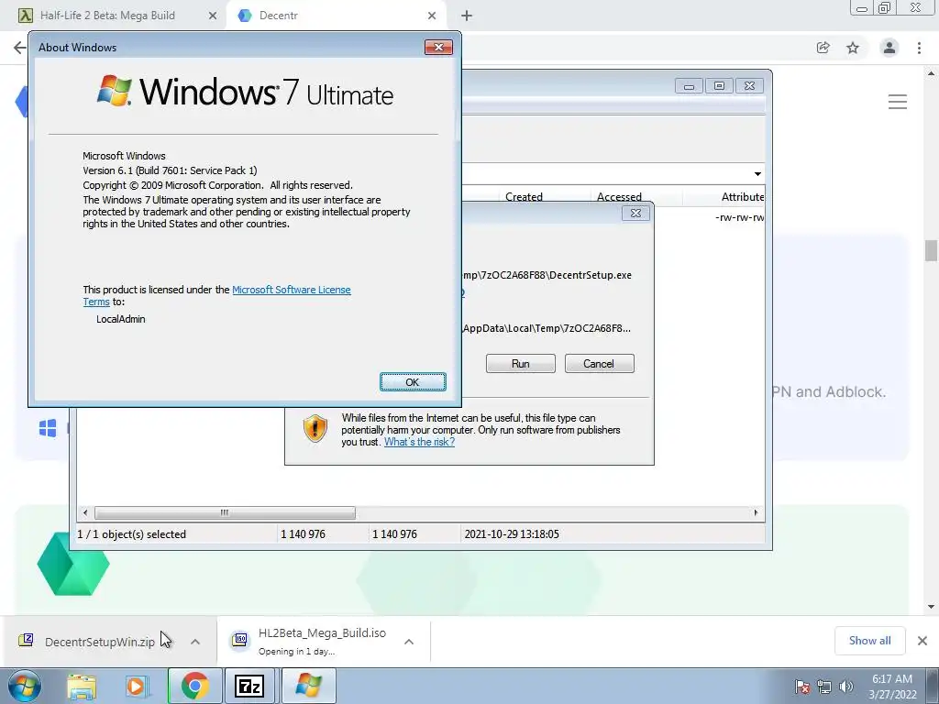This screenshot has width=939, height=704.
Task: Expand the 7-Zip path dropdown arrow
Action: point(757,173)
